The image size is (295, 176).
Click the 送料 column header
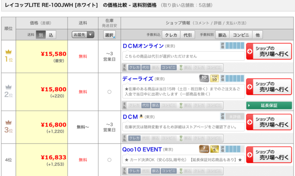tap(83, 23)
